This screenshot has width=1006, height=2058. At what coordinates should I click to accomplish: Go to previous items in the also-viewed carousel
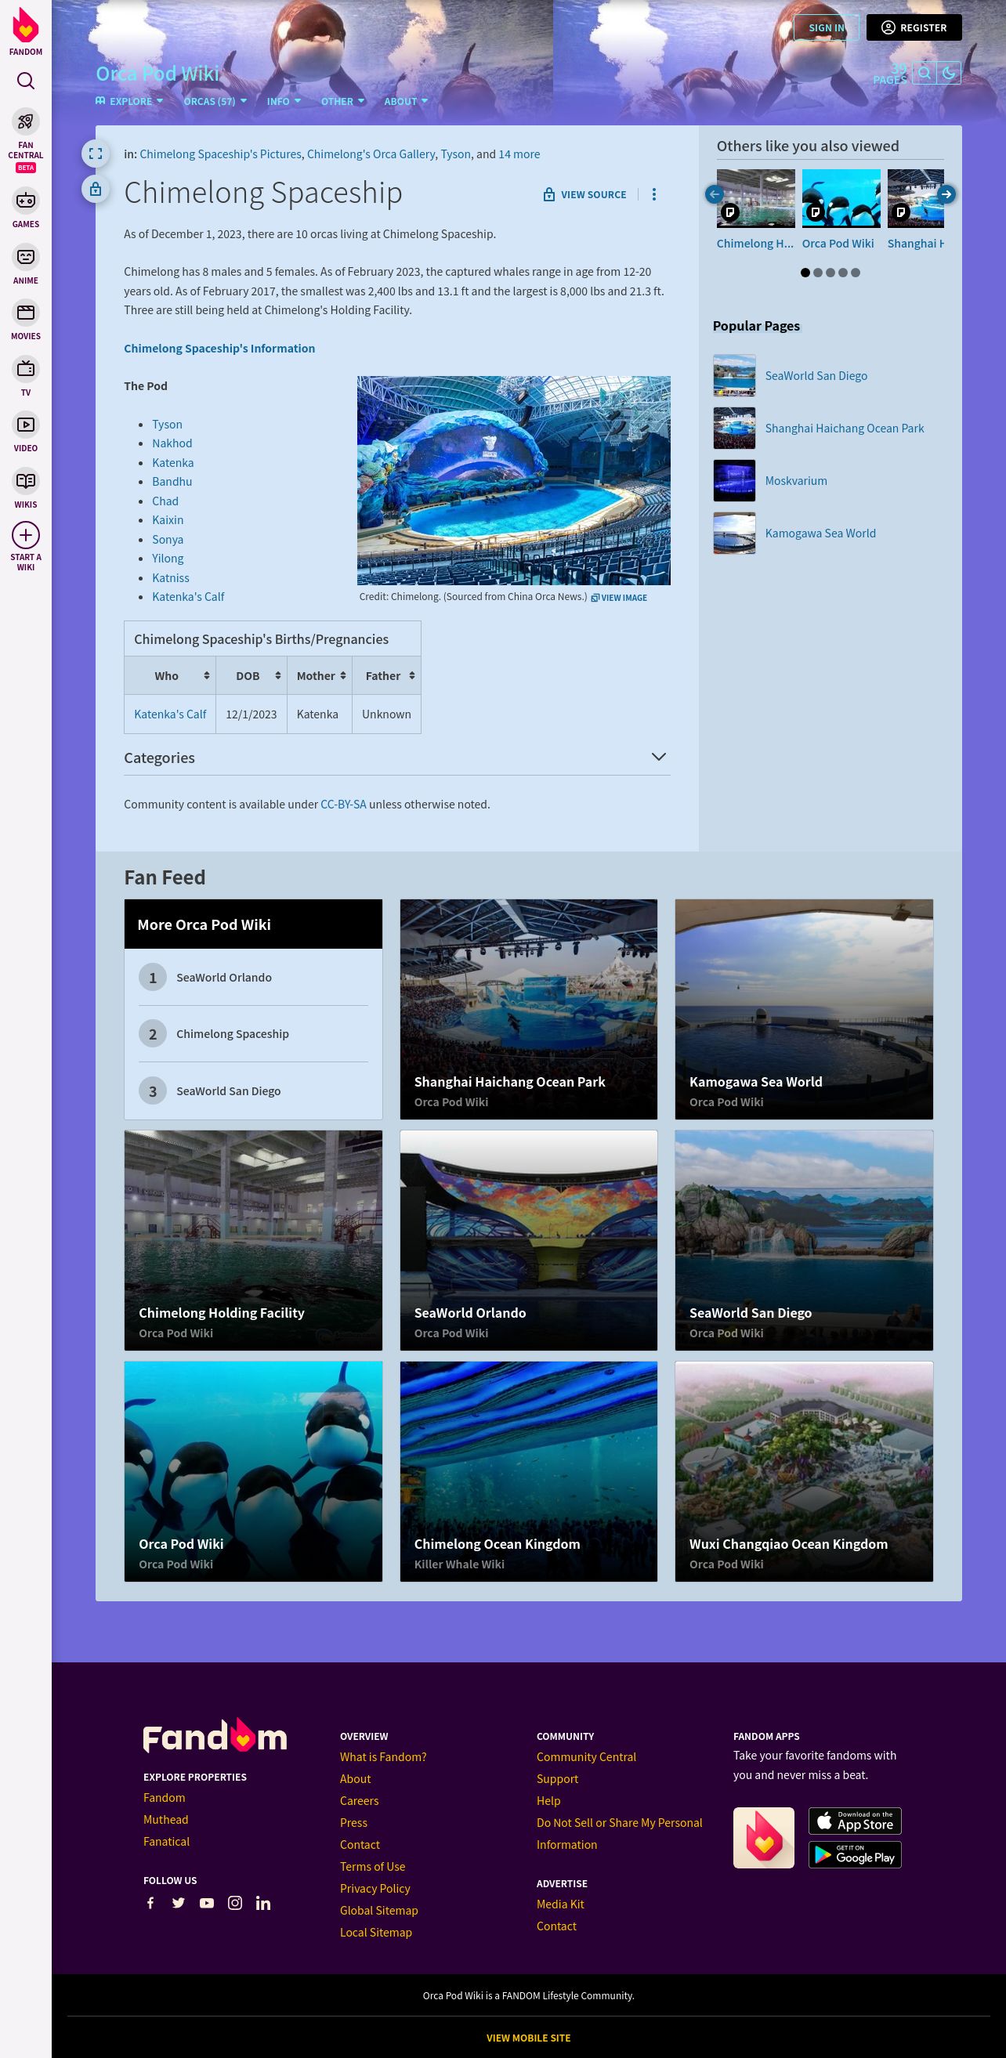point(715,194)
